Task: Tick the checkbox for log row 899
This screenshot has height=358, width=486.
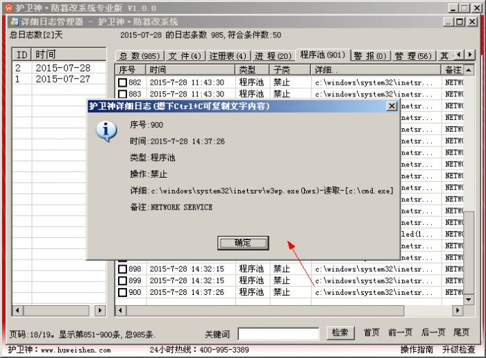Action: pyautogui.click(x=122, y=280)
